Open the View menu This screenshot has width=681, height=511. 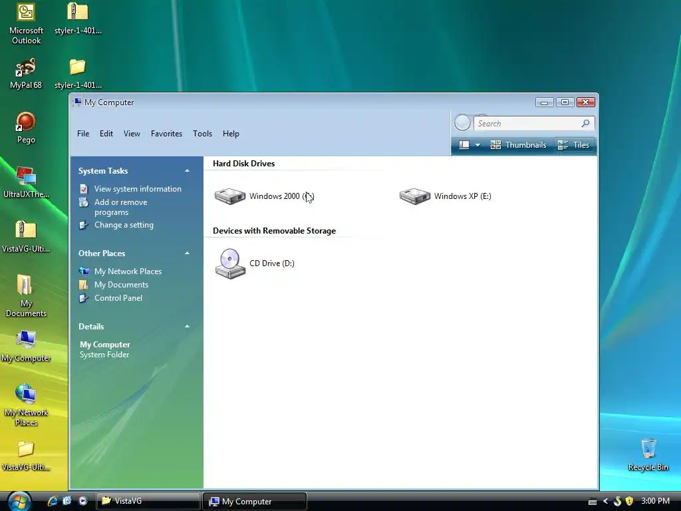(132, 134)
